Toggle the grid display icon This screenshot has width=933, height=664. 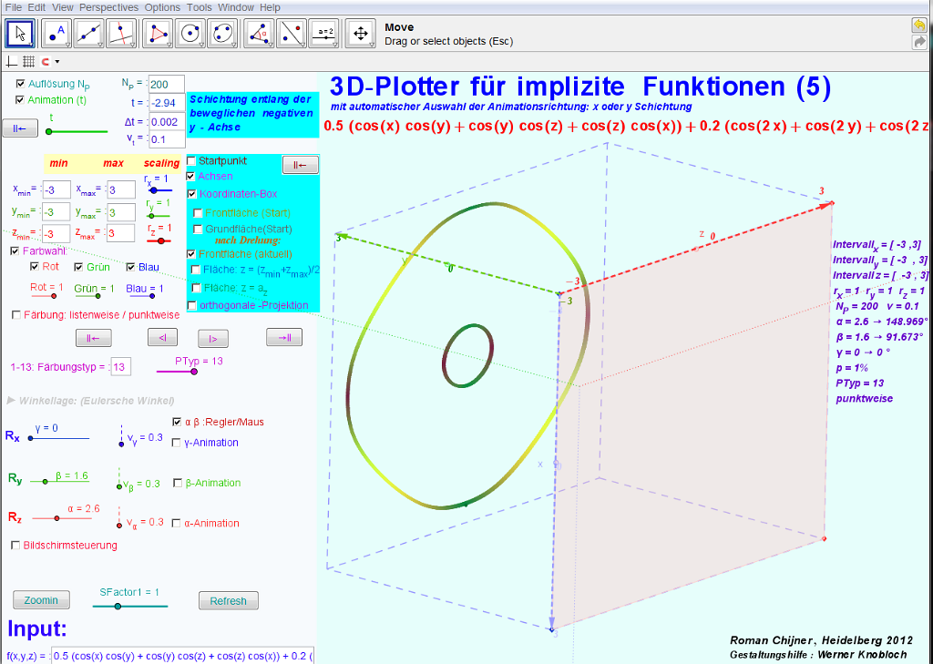pyautogui.click(x=28, y=62)
